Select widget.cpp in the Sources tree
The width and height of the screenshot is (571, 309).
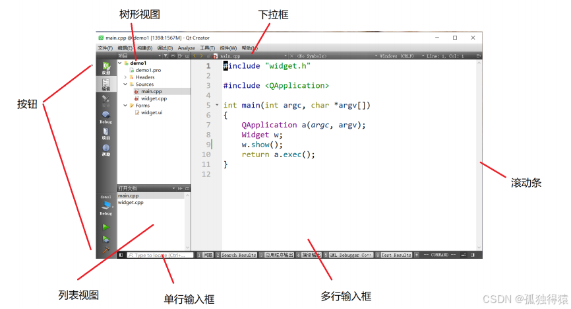(154, 98)
